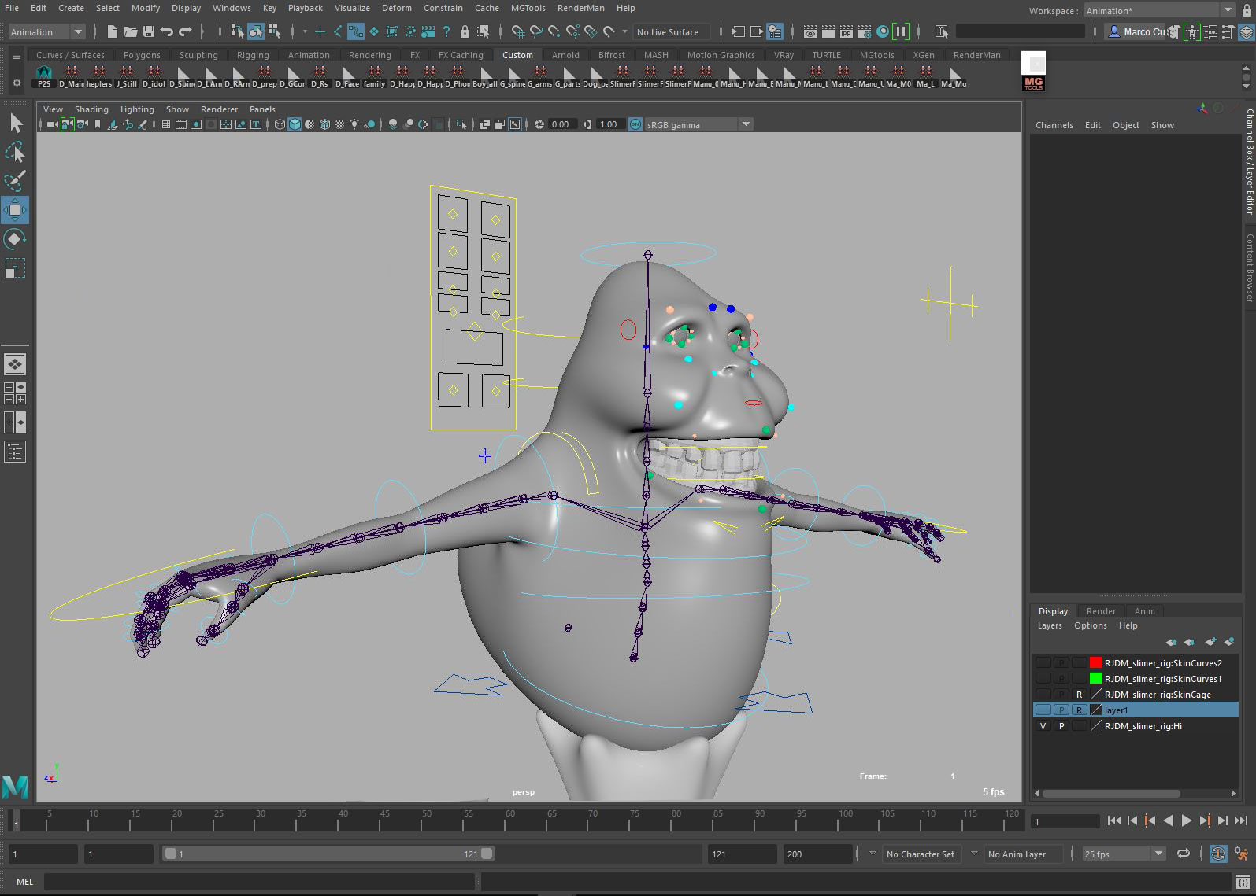
Task: Start IPR render with the IPR icon
Action: [847, 31]
